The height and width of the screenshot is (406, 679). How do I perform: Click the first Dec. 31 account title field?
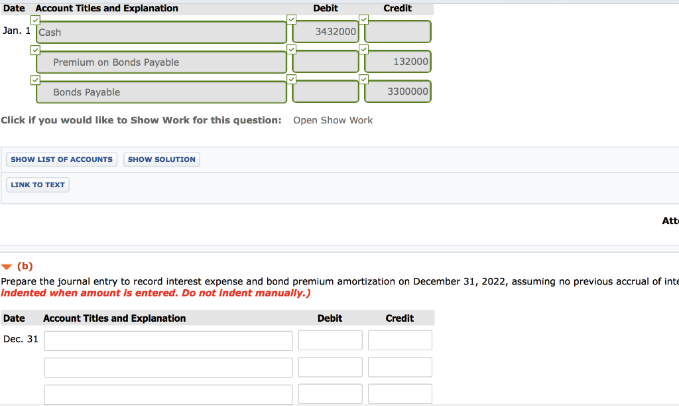(168, 340)
